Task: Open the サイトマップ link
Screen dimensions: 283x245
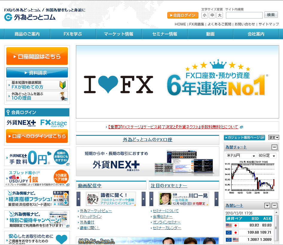Action: 269,24
